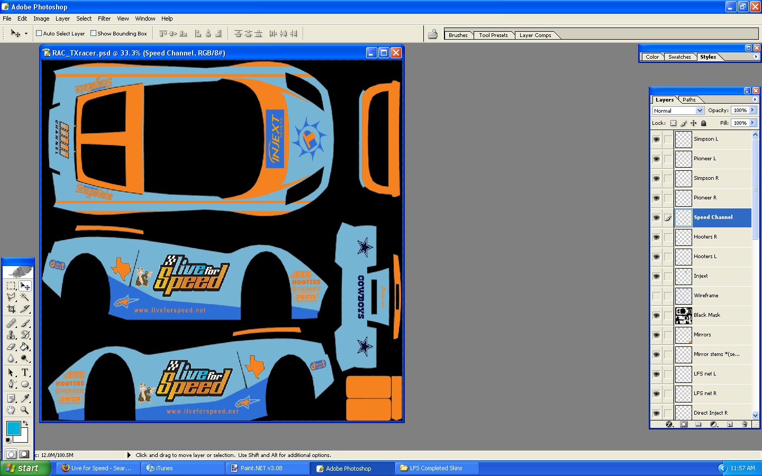
Task: Select the History Brush tool
Action: coord(25,335)
